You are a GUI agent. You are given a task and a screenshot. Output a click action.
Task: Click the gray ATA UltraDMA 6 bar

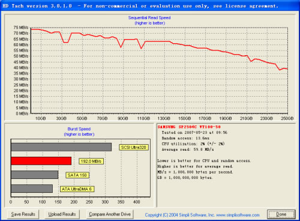coord(32,189)
